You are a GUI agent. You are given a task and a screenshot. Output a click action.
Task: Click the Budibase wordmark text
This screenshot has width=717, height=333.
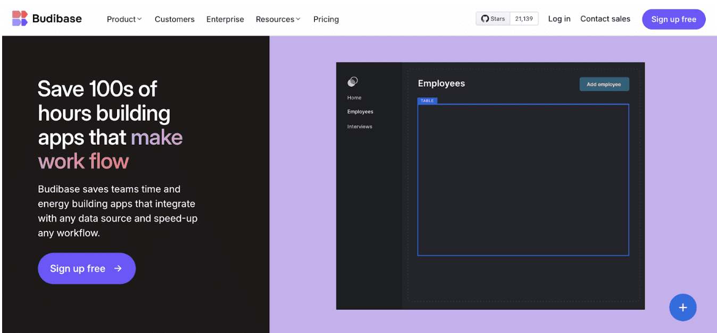(57, 19)
